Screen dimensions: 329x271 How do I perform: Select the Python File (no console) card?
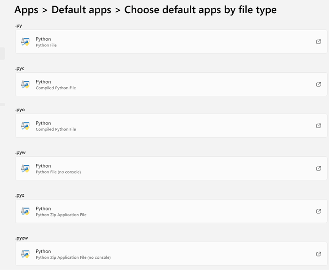tap(171, 169)
